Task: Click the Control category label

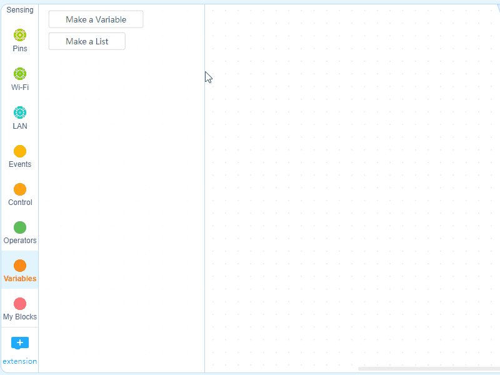Action: pyautogui.click(x=19, y=202)
